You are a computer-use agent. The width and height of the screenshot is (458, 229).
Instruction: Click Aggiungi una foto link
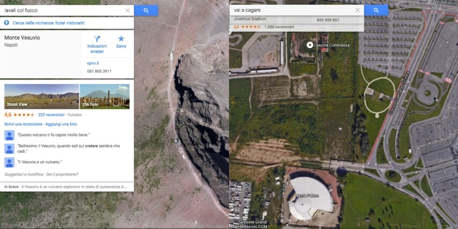tap(61, 124)
